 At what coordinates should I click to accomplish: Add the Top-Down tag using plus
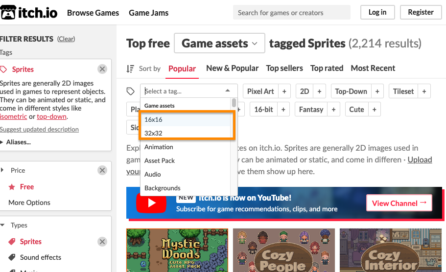point(377,91)
